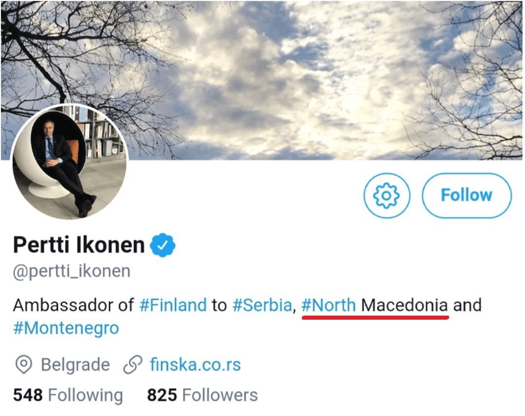Open the #Serbia hashtag
The width and height of the screenshot is (525, 416).
(x=261, y=305)
